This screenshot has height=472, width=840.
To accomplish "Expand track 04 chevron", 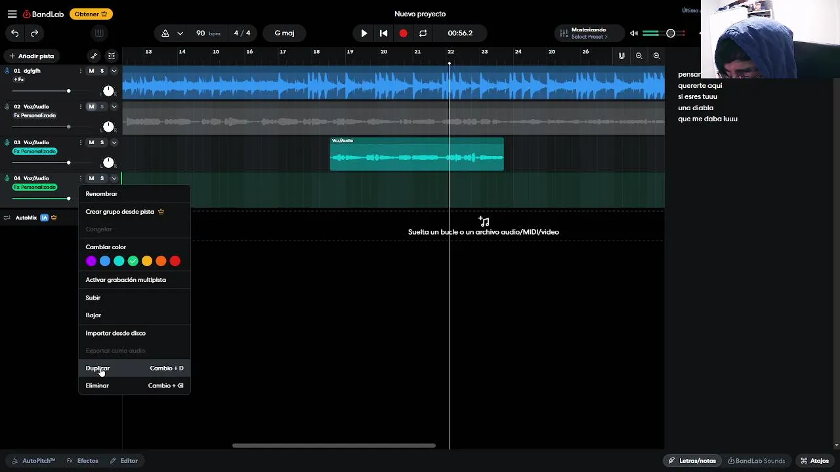I will tap(114, 178).
